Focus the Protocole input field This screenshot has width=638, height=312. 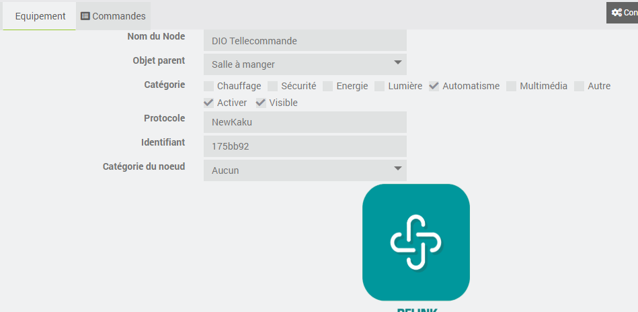305,122
